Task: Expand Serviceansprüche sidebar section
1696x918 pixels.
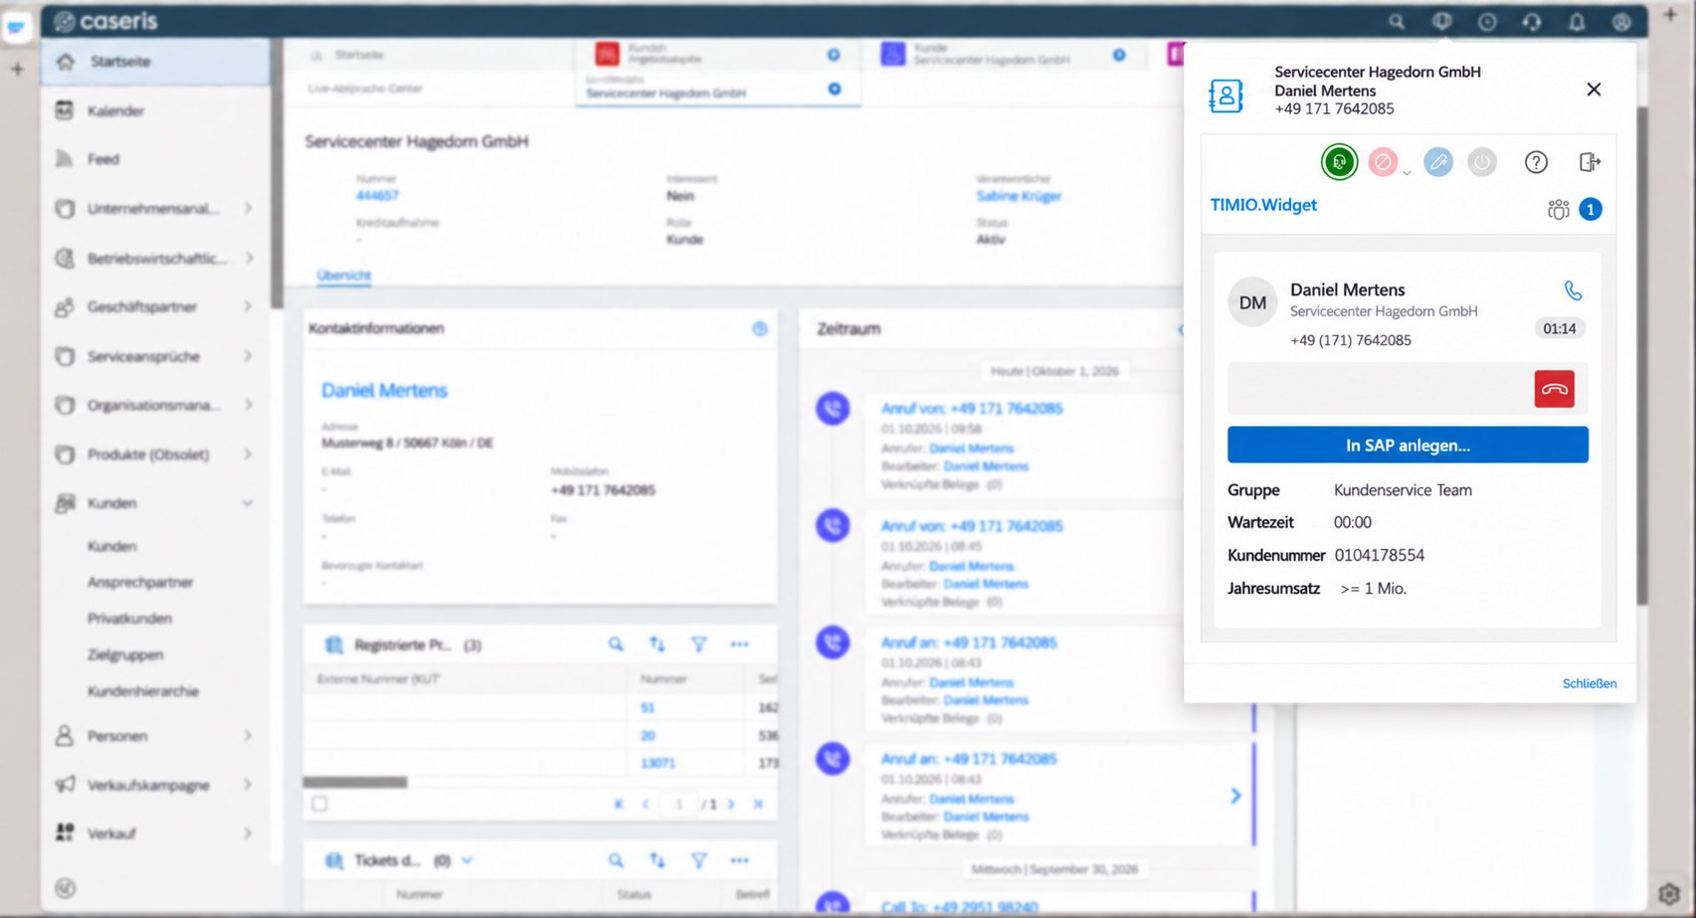Action: [x=248, y=355]
